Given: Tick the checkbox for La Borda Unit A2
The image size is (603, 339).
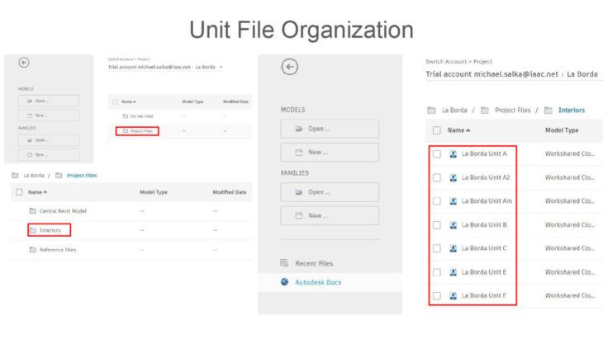Looking at the screenshot, I should (436, 177).
